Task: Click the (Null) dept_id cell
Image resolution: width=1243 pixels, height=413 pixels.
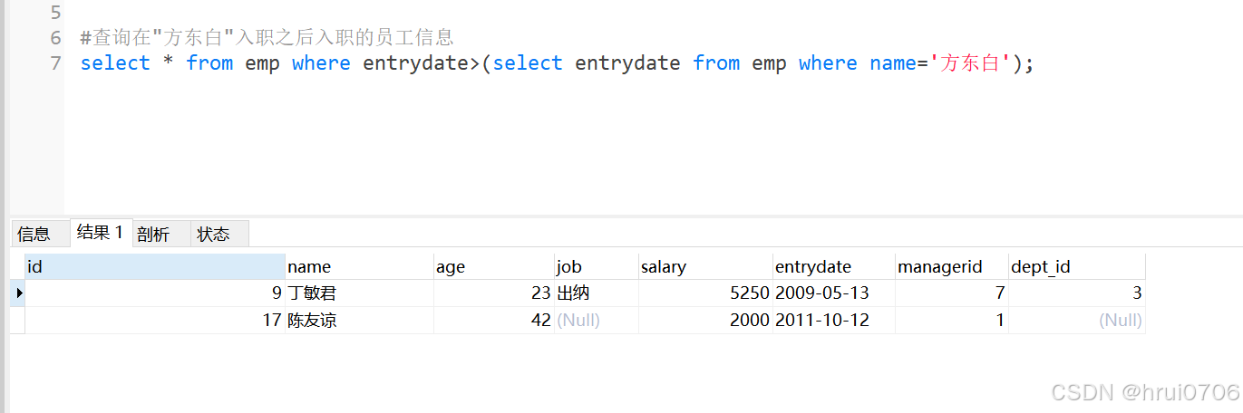Action: point(1077,320)
